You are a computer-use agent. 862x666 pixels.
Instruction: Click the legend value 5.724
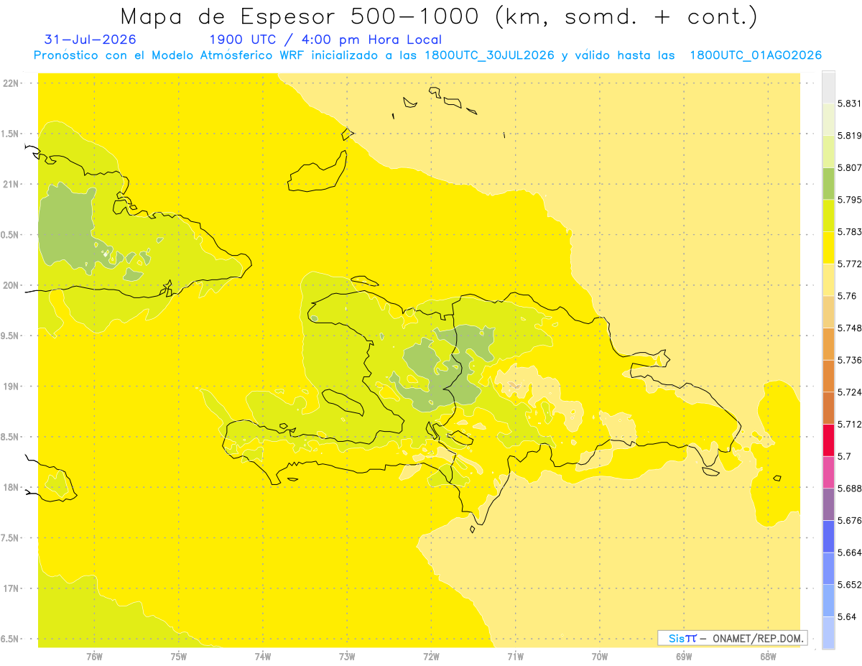pos(850,392)
